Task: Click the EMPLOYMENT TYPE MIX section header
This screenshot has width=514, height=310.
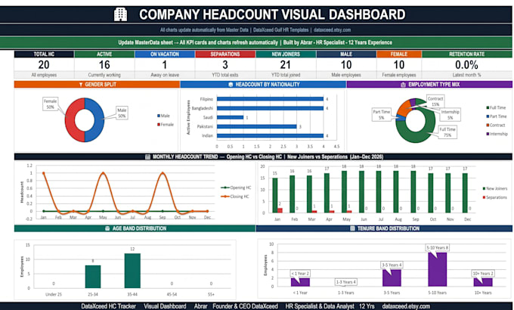Action: point(429,85)
